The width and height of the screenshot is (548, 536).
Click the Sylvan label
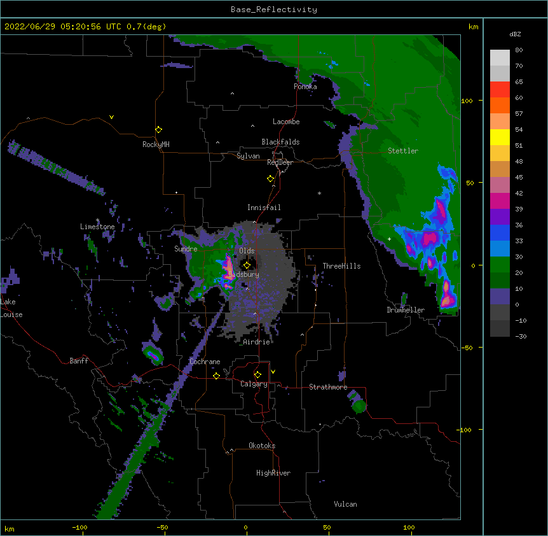[x=248, y=156]
